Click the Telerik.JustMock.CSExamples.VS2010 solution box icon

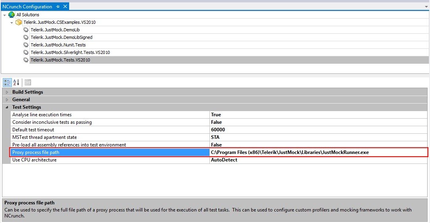coord(19,22)
